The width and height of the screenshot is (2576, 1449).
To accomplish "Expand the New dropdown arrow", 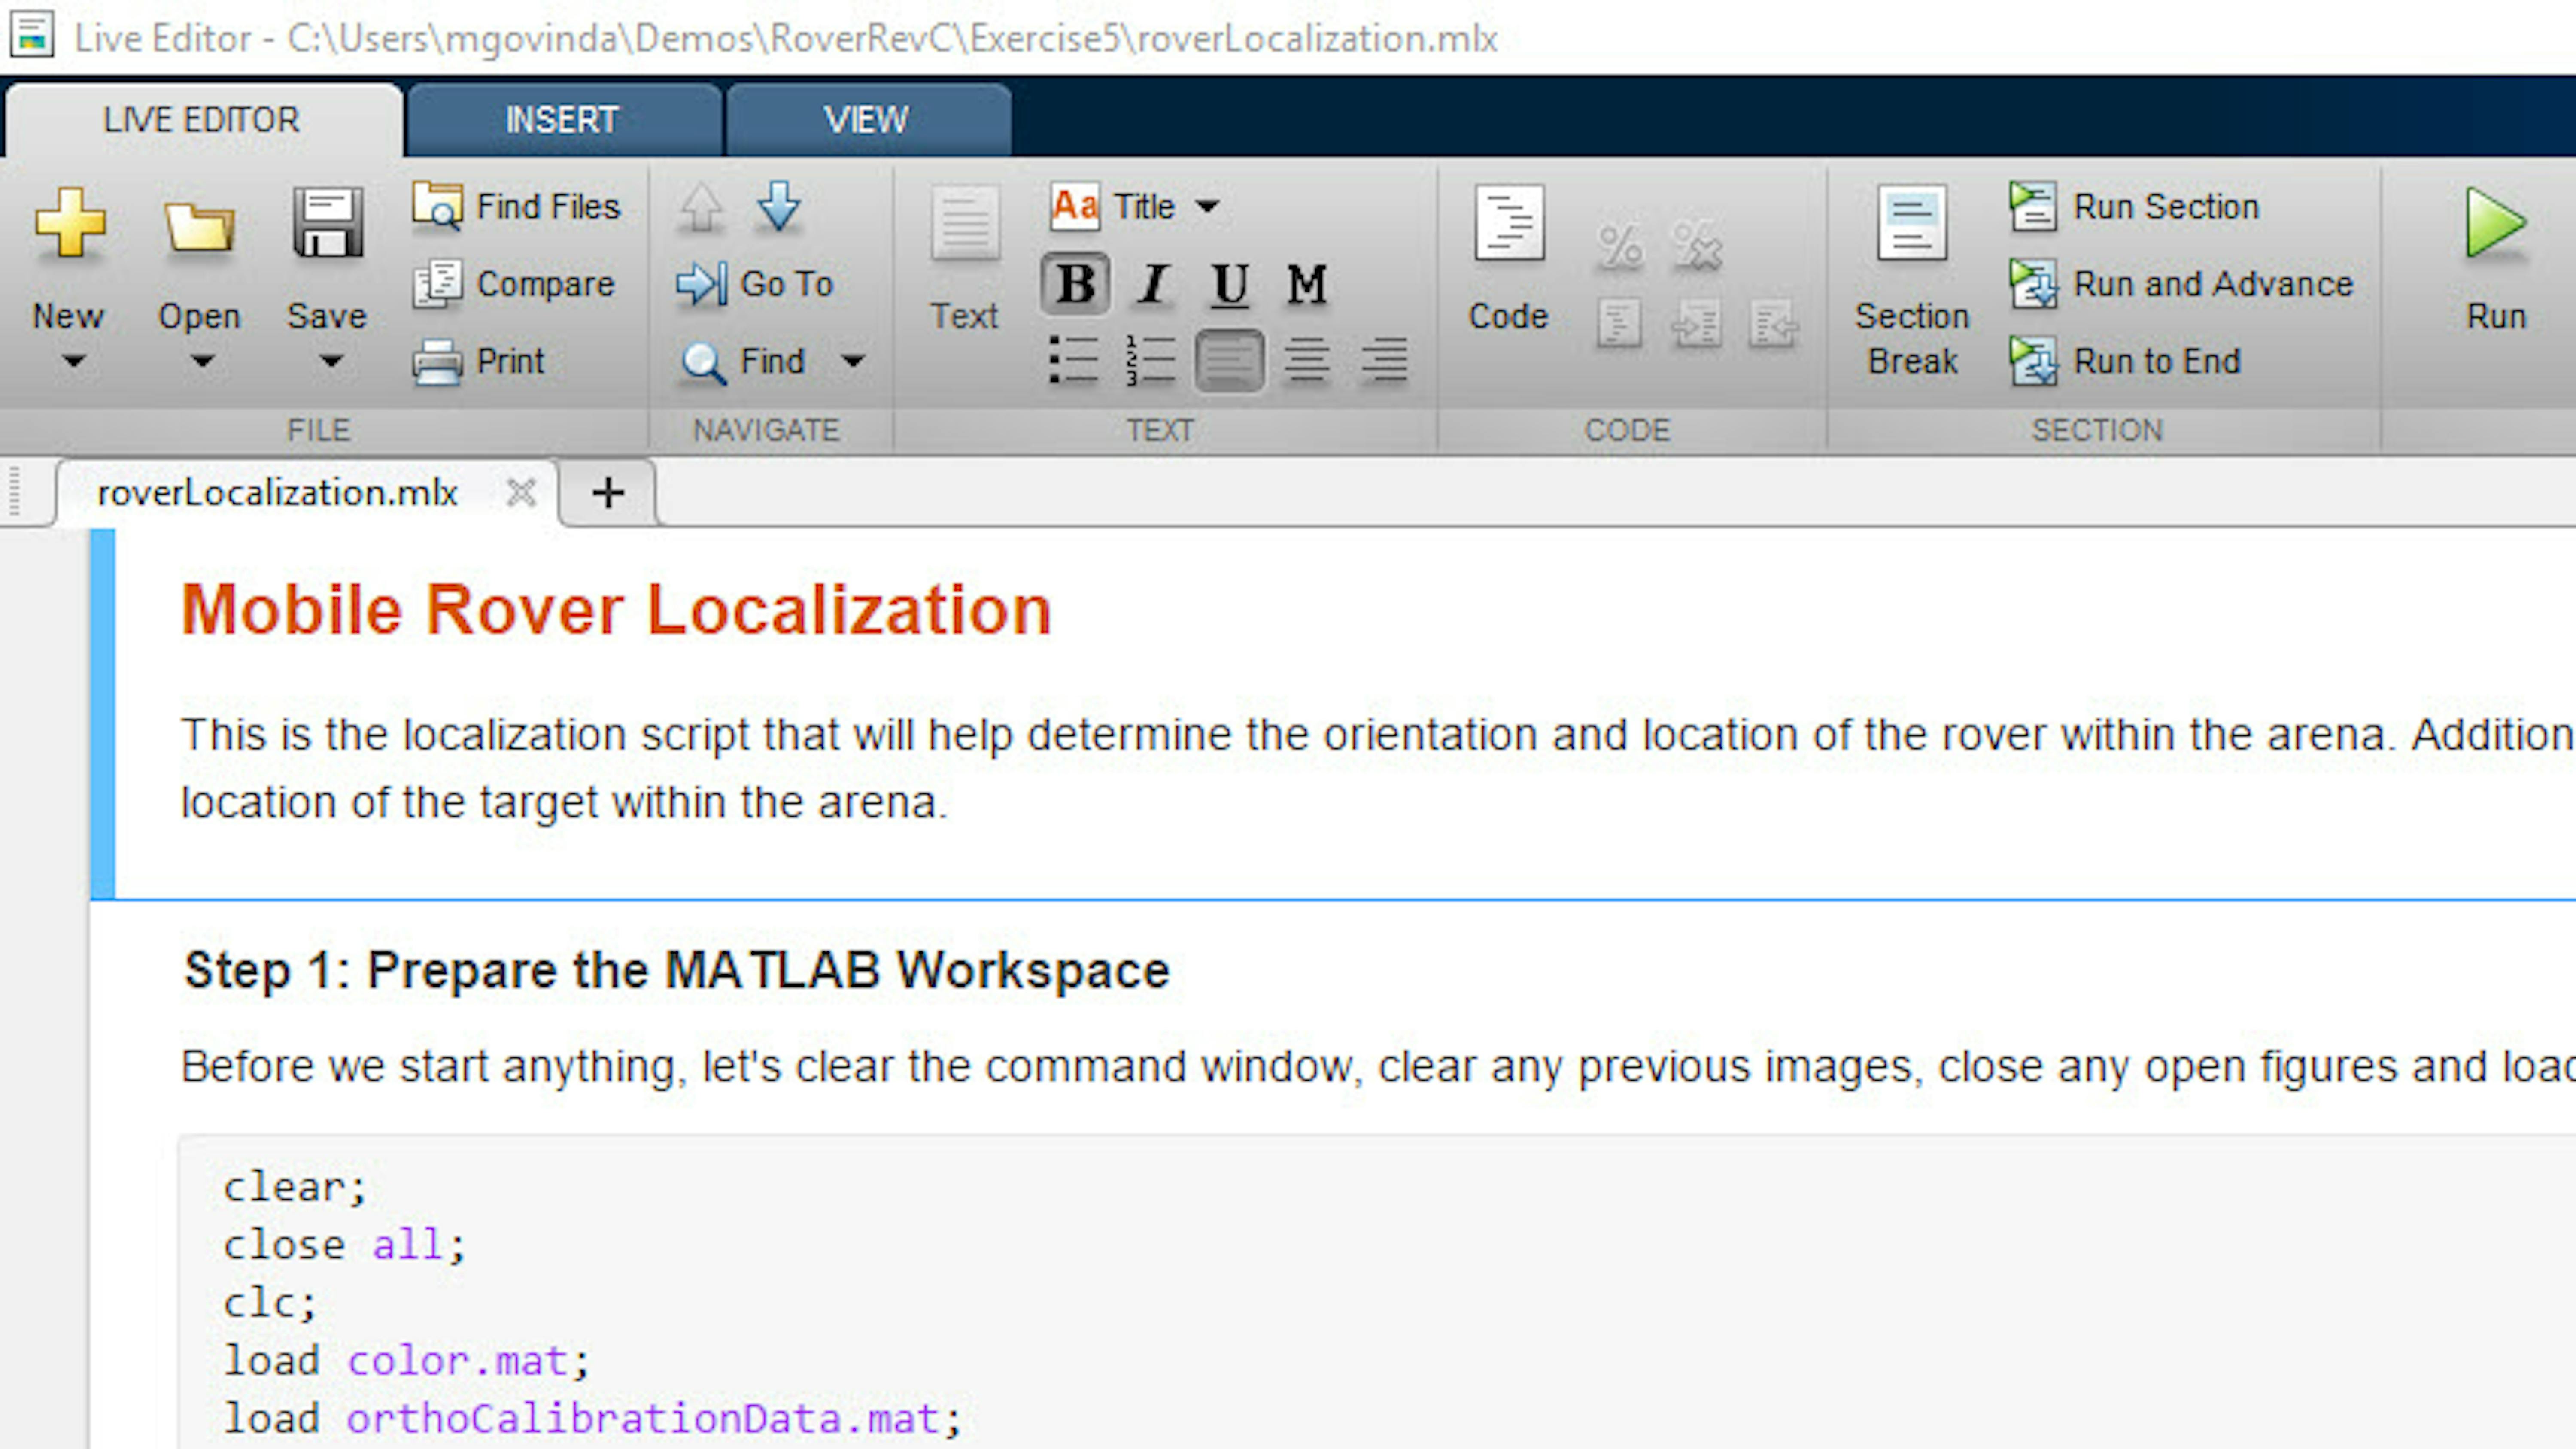I will (74, 360).
